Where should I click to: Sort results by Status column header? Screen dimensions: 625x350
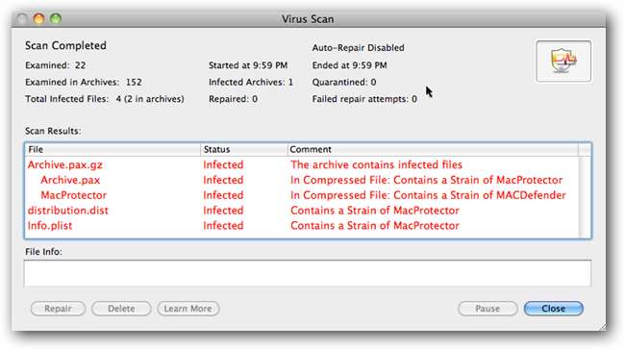point(244,149)
